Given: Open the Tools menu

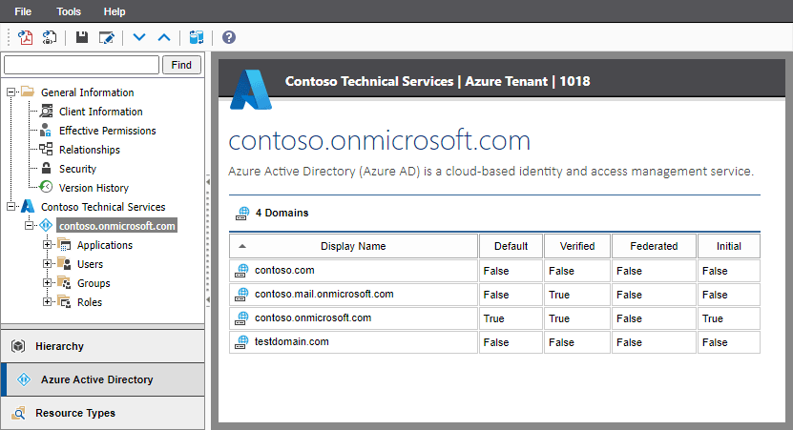Looking at the screenshot, I should point(69,11).
